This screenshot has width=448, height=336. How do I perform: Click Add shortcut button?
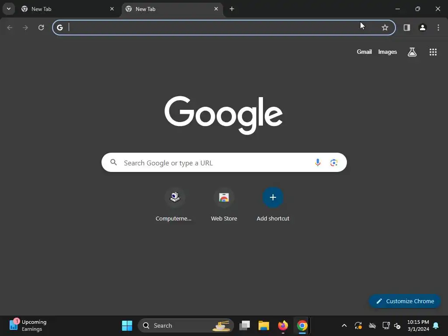(273, 205)
